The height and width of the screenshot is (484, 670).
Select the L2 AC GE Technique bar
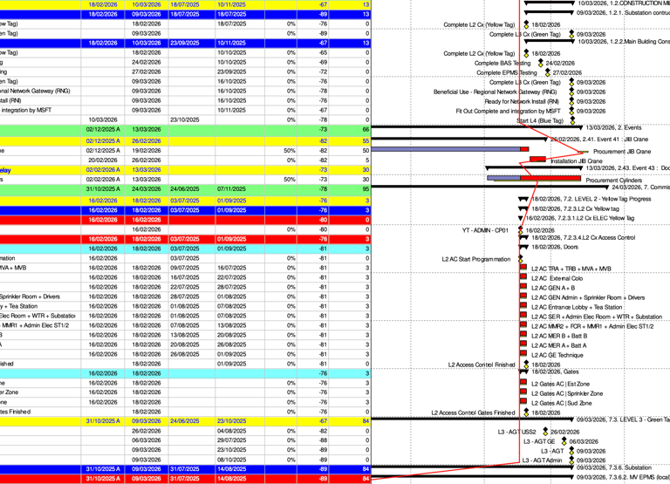(x=523, y=354)
